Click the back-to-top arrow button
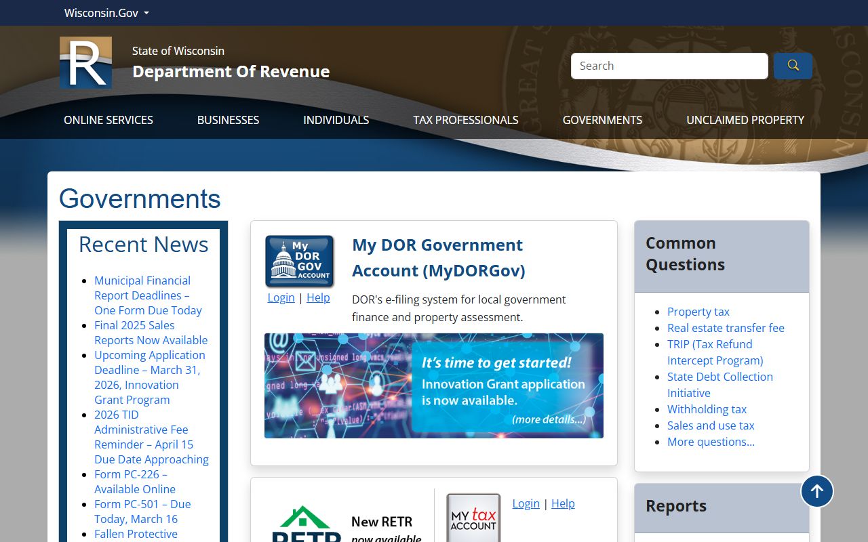The width and height of the screenshot is (868, 542). tap(817, 491)
